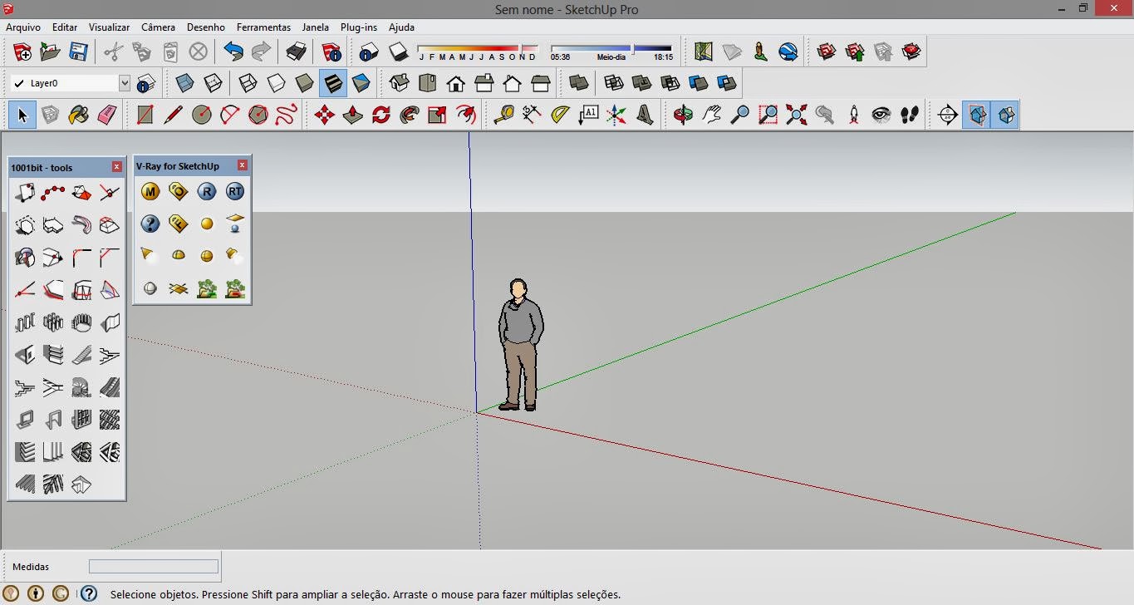Click the status bar help question mark
Screen dimensions: 1134x605
[89, 593]
